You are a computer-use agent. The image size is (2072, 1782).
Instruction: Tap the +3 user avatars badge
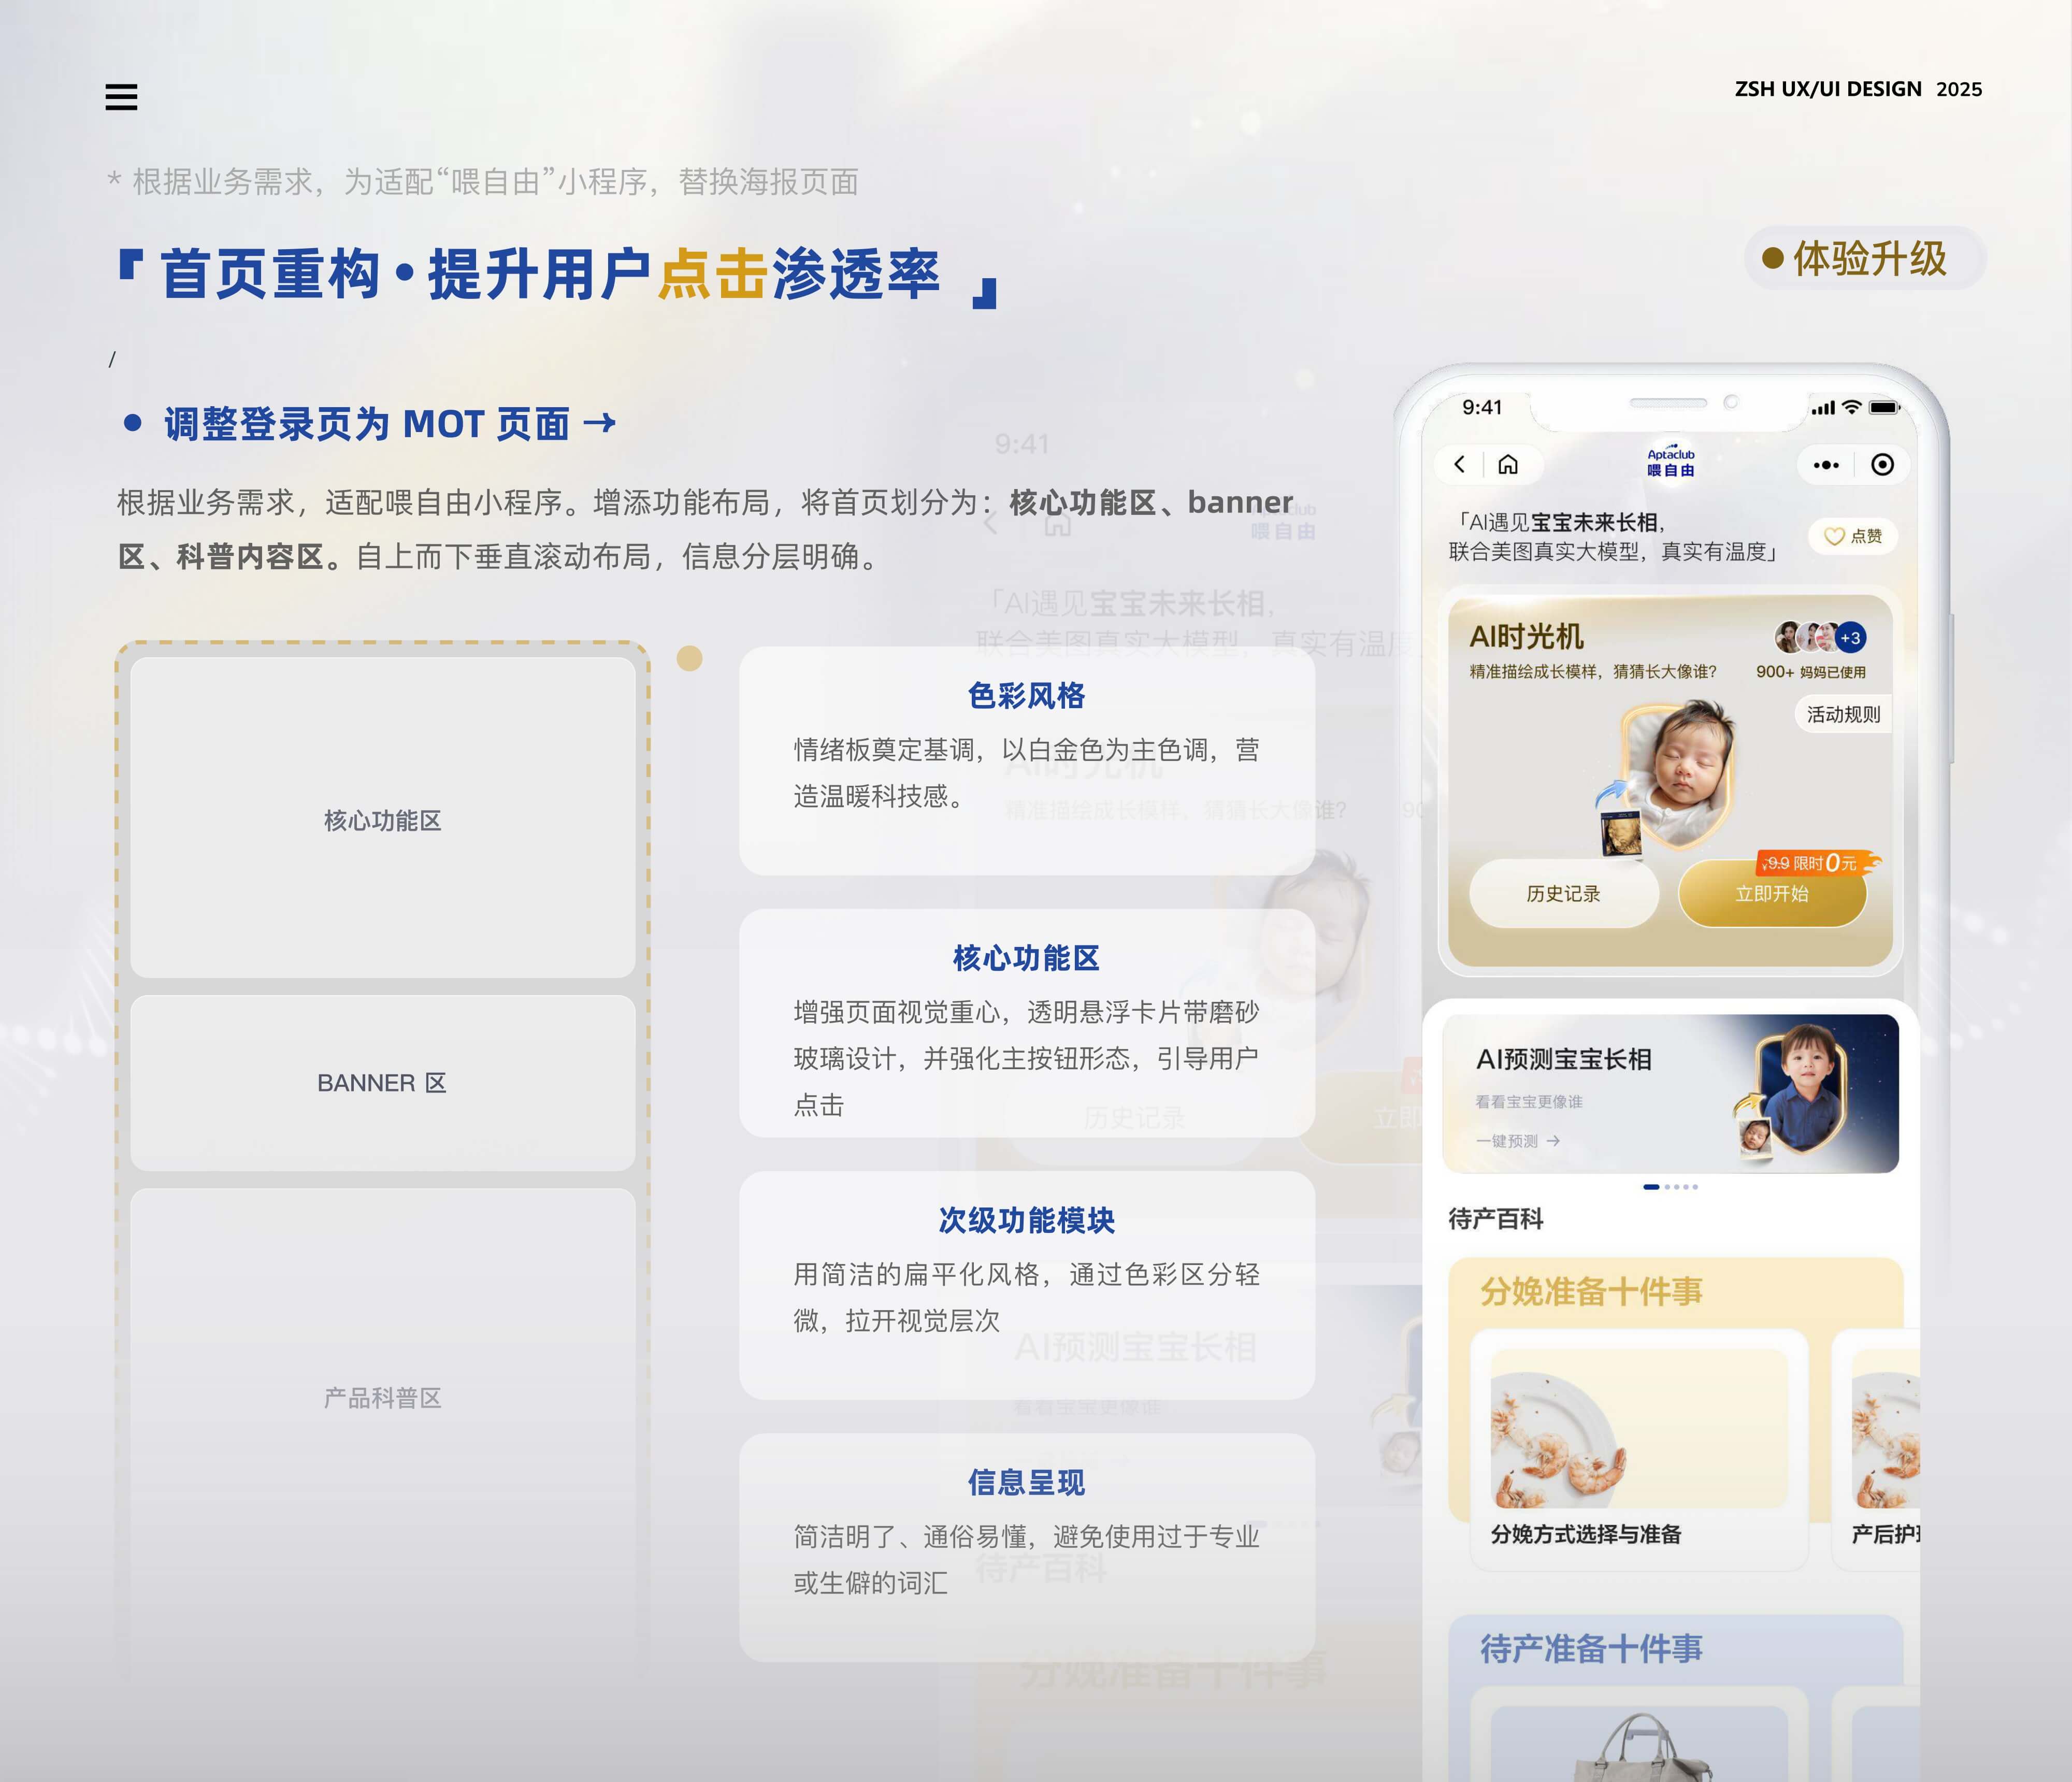coord(1850,638)
